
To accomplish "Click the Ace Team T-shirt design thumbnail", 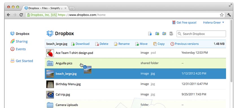I will [x=50, y=53].
